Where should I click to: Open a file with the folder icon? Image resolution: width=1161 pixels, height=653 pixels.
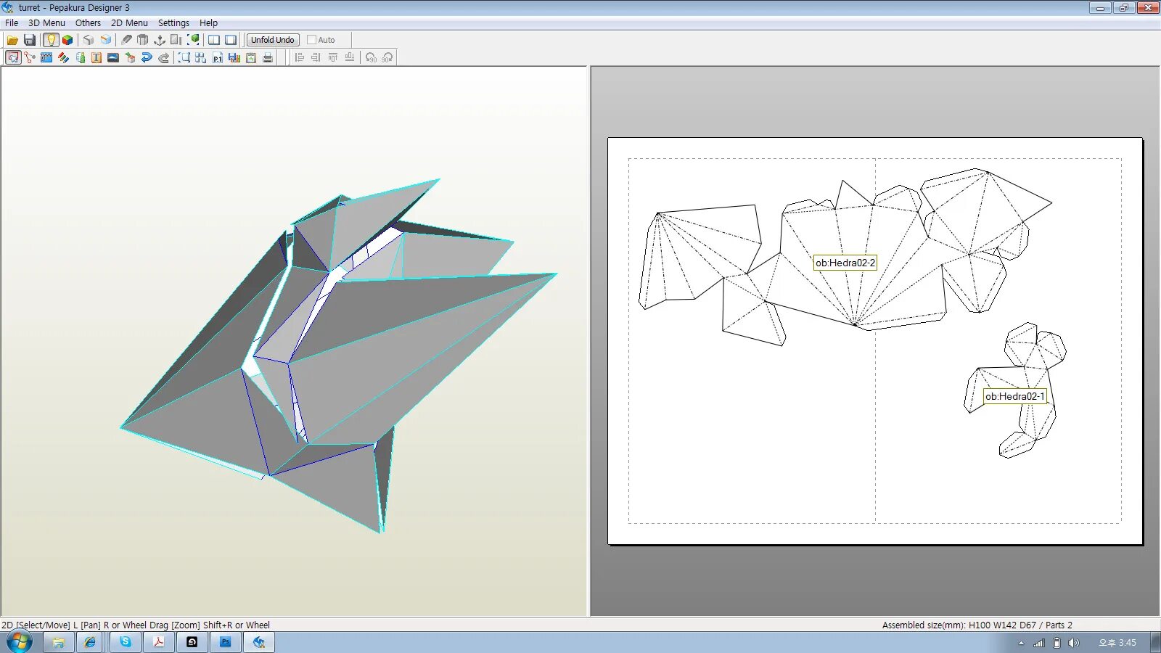[12, 40]
